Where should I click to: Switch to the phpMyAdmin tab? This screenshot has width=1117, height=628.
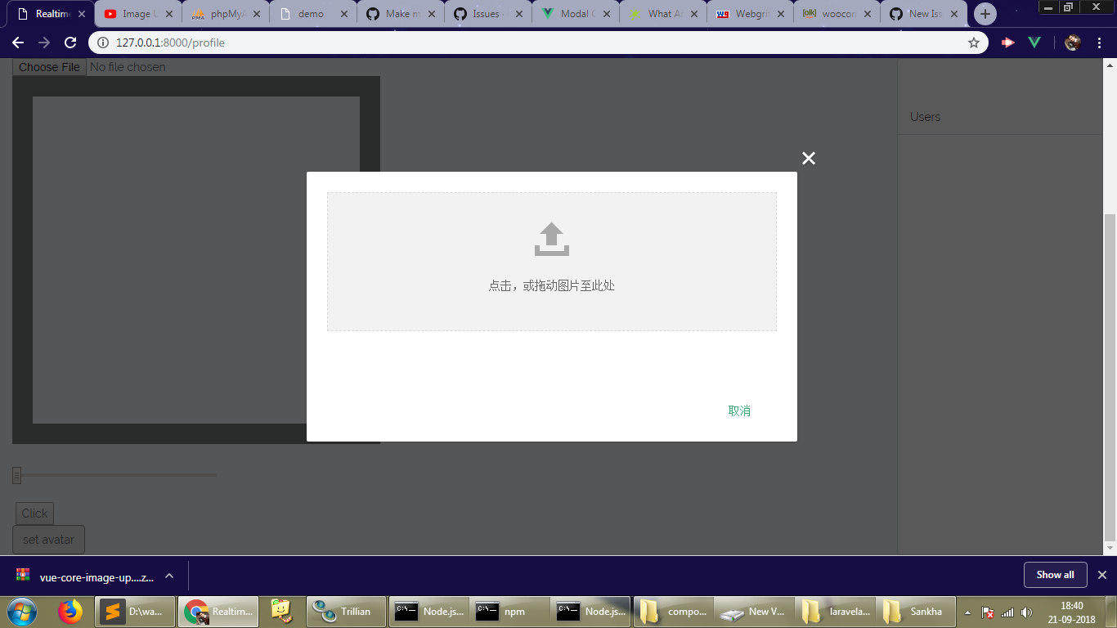click(x=225, y=14)
